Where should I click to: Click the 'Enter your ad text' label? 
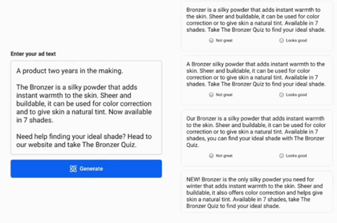point(33,54)
